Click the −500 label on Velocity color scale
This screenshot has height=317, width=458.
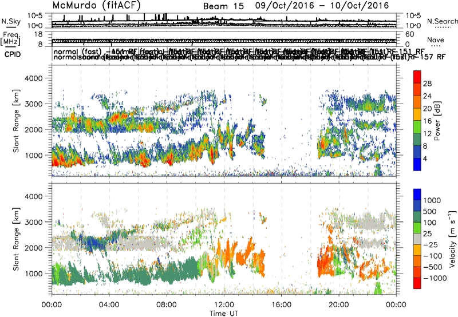point(433,267)
